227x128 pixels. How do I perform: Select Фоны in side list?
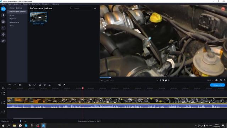tap(12, 26)
